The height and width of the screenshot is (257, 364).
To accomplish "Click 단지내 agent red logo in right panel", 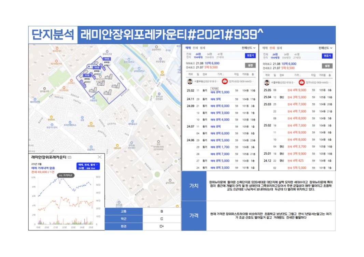I will click(x=302, y=82).
